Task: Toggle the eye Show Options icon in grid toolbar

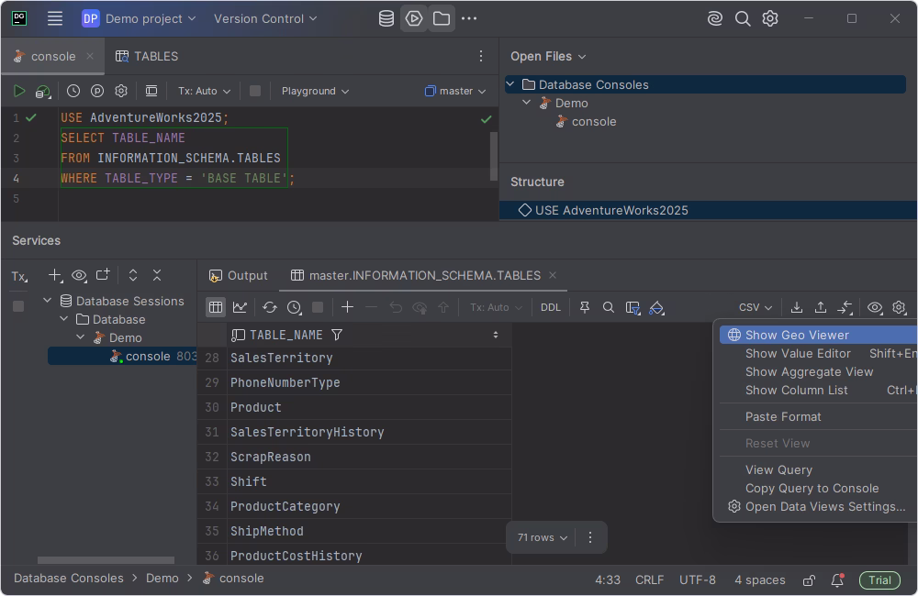Action: (875, 307)
